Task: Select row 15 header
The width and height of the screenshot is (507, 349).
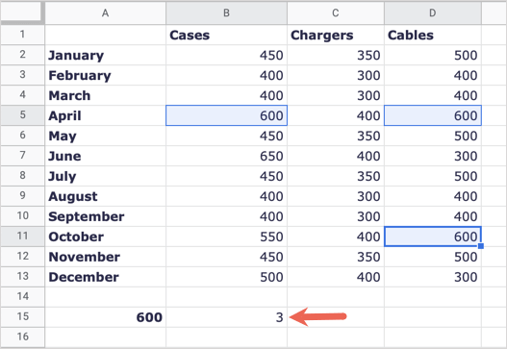Action: point(22,317)
